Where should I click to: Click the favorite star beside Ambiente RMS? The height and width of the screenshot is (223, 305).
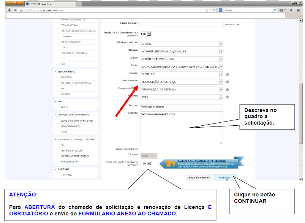coord(228,97)
